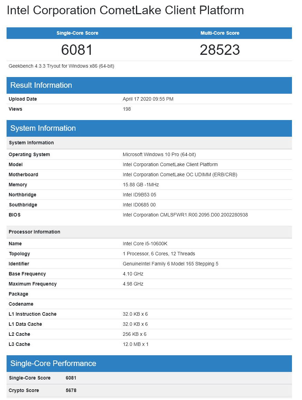Click the 'Single-Core Performance' section header
This screenshot has width=302, height=400.
coord(149,364)
